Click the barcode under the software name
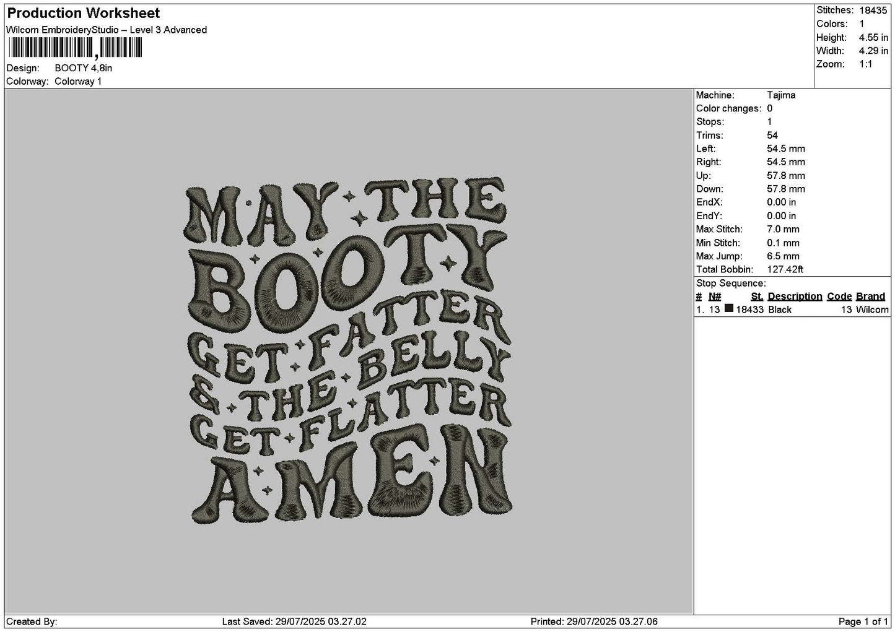 (74, 48)
